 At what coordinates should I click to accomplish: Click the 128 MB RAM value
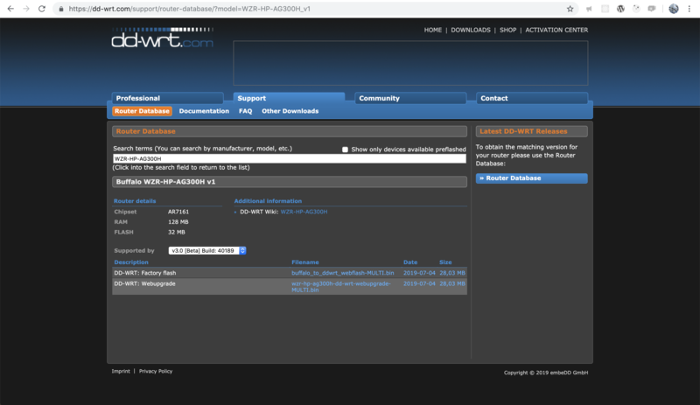pos(178,222)
